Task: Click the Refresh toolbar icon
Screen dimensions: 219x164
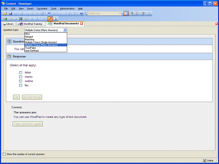Action: (149, 14)
